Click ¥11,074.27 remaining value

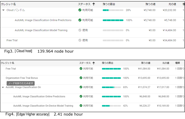[144, 87]
